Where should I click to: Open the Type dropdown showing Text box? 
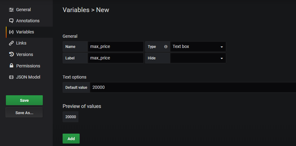tap(198, 46)
